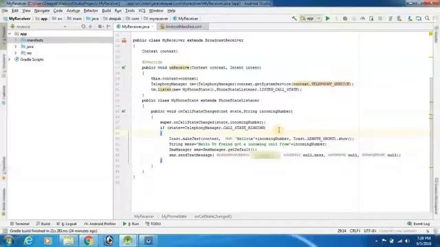
Task: Change UTF-8 file encoding in status bar
Action: pos(370,231)
